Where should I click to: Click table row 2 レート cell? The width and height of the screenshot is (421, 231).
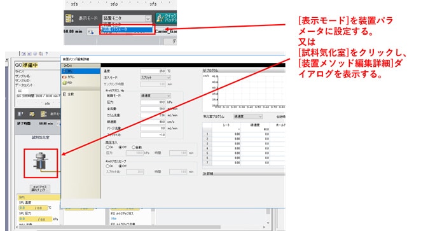pyautogui.click(x=226, y=139)
